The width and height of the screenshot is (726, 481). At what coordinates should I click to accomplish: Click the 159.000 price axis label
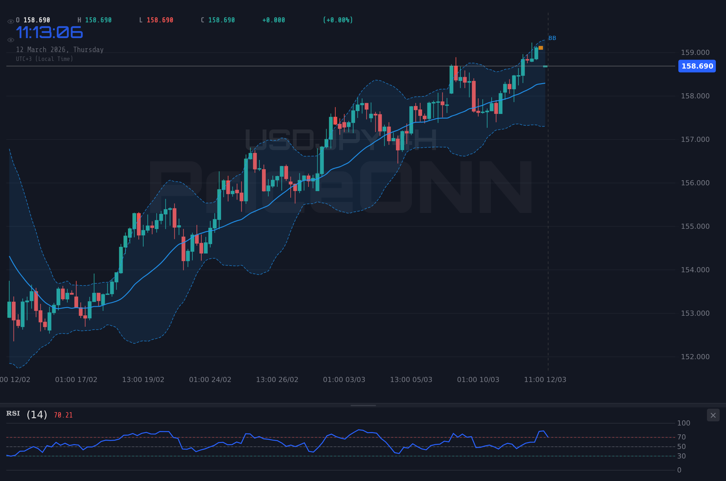tap(695, 52)
